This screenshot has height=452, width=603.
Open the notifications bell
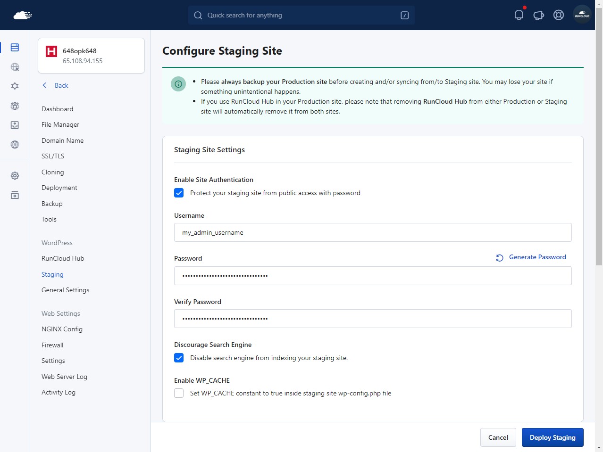pos(519,15)
